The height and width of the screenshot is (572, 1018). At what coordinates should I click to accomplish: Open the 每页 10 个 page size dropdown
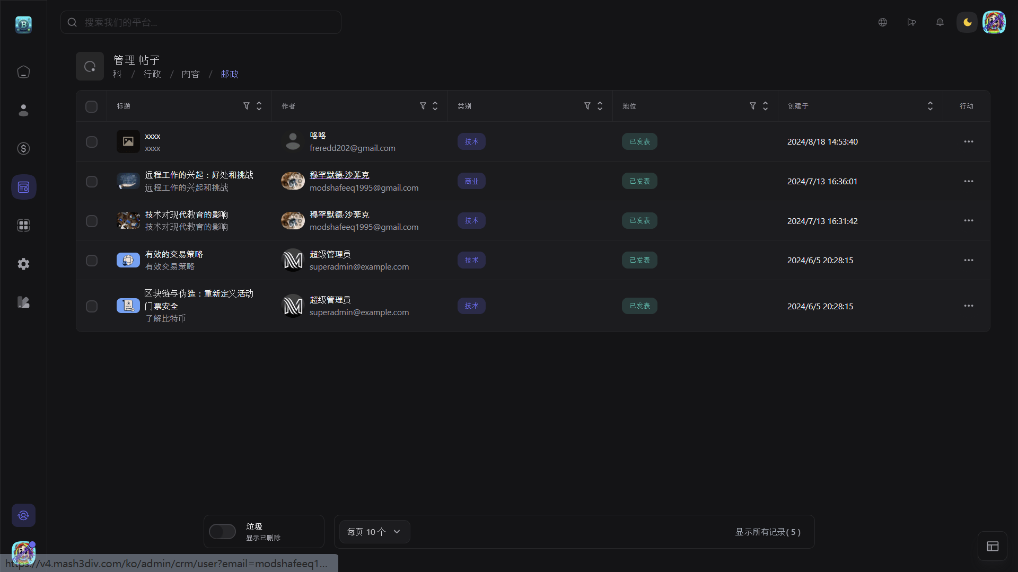point(374,532)
